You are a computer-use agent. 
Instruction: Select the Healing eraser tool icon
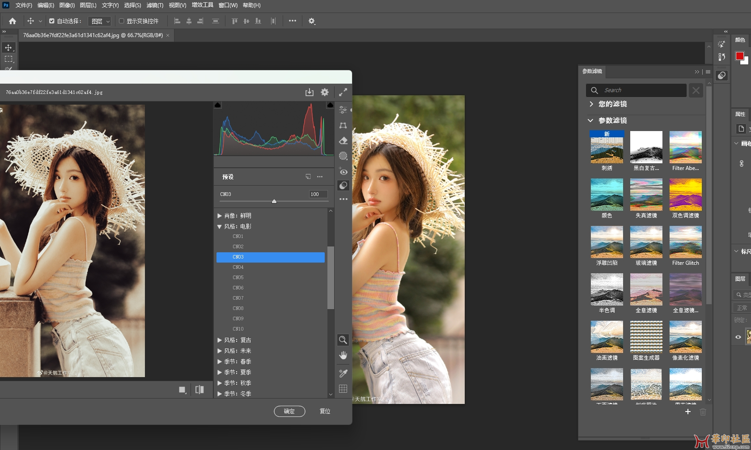343,141
